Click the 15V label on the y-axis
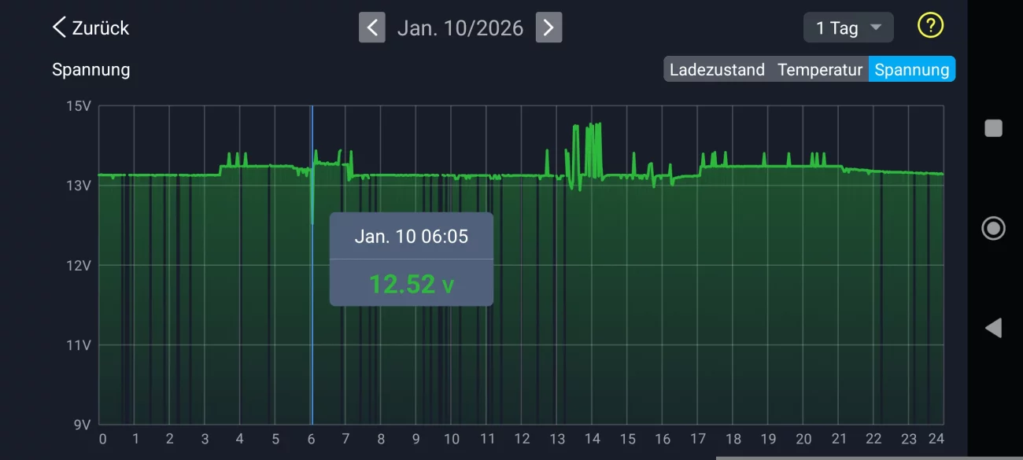This screenshot has width=1023, height=460. pos(79,105)
